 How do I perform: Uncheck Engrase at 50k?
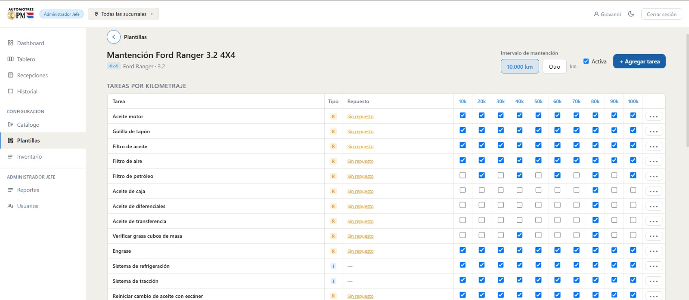538,250
